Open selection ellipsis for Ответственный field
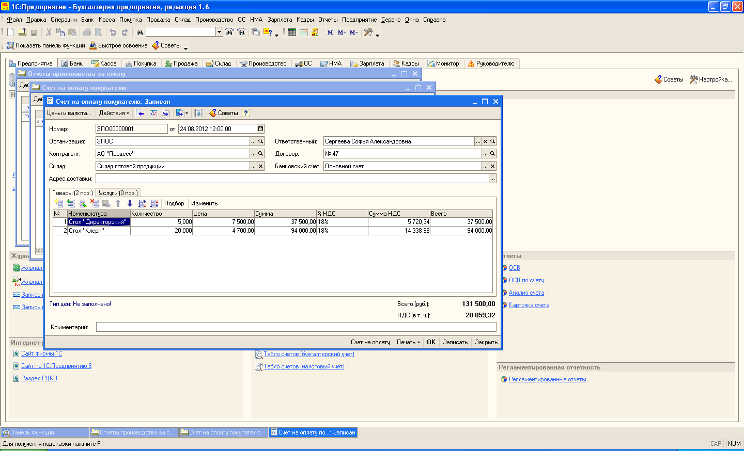Image resolution: width=744 pixels, height=451 pixels. click(x=478, y=141)
